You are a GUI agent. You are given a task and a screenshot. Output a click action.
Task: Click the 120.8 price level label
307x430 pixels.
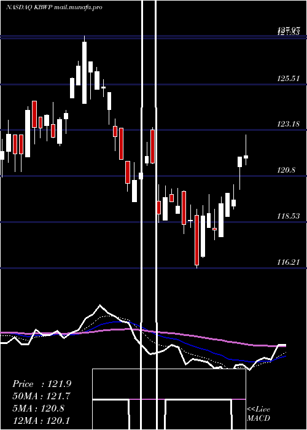(x=287, y=170)
